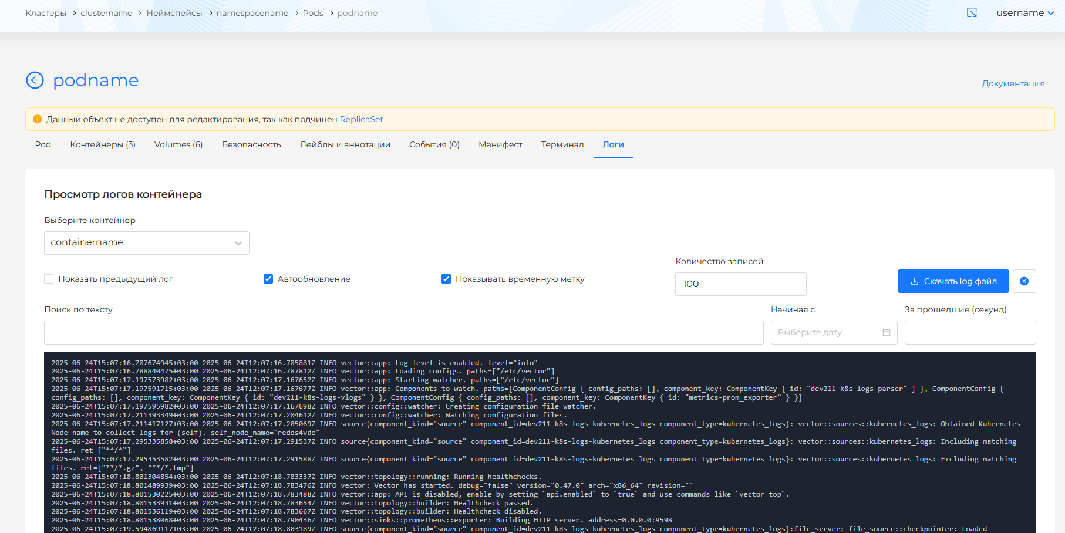Viewport: 1065px width, 533px height.
Task: Click the calendar icon in date field
Action: pyautogui.click(x=886, y=332)
